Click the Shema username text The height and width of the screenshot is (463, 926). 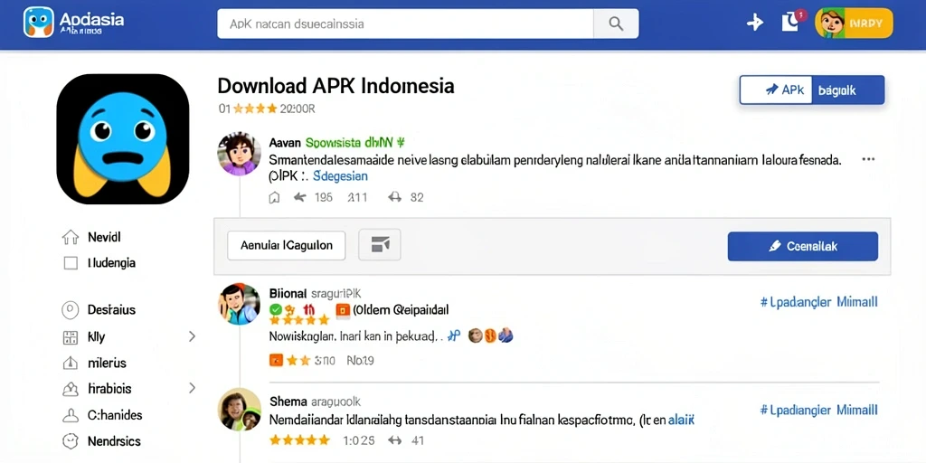(x=288, y=402)
